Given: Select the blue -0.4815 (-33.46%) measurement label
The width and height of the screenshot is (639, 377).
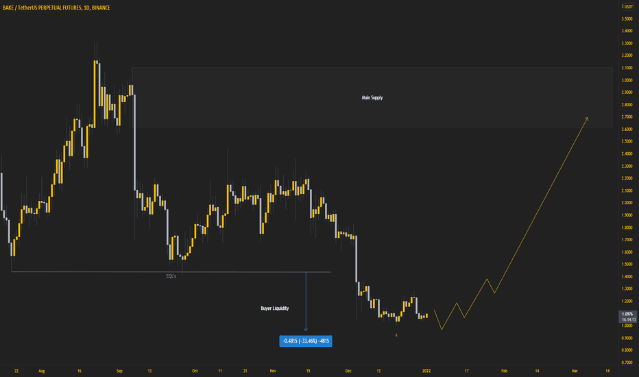Looking at the screenshot, I should pyautogui.click(x=306, y=341).
